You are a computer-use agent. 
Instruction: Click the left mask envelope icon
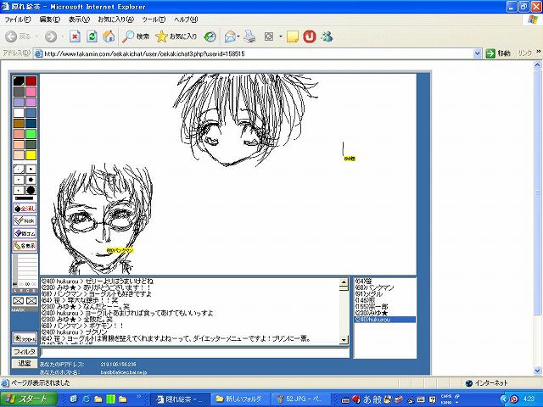tap(19, 301)
